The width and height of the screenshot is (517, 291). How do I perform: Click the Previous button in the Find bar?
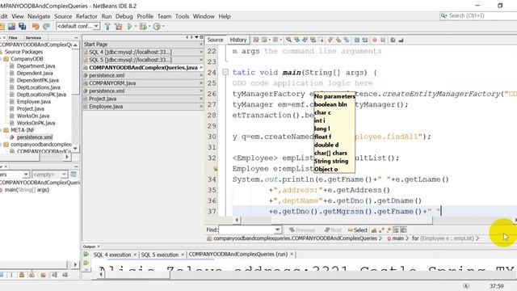(x=301, y=230)
